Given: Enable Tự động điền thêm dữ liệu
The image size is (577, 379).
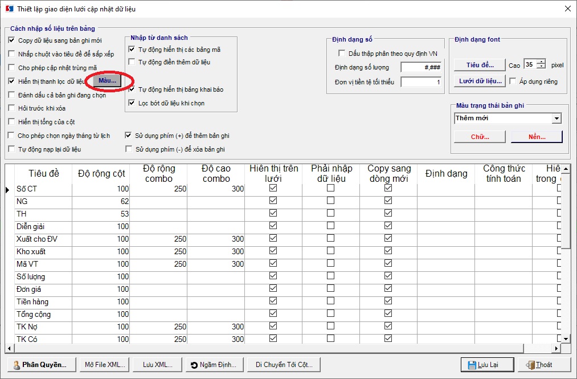Looking at the screenshot, I should coord(132,62).
